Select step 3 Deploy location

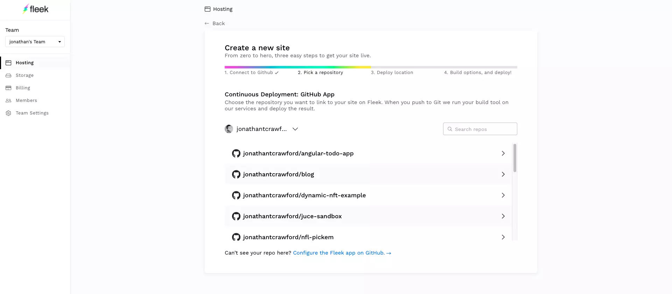click(392, 73)
